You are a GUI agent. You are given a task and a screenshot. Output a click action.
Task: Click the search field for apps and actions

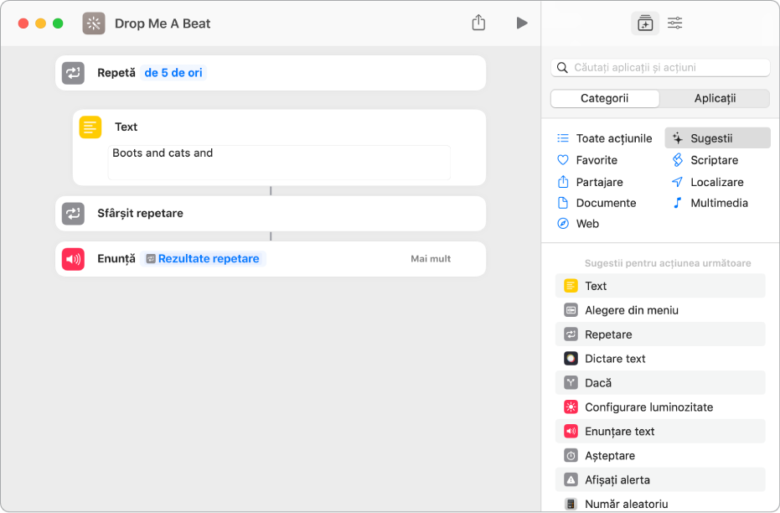click(660, 68)
